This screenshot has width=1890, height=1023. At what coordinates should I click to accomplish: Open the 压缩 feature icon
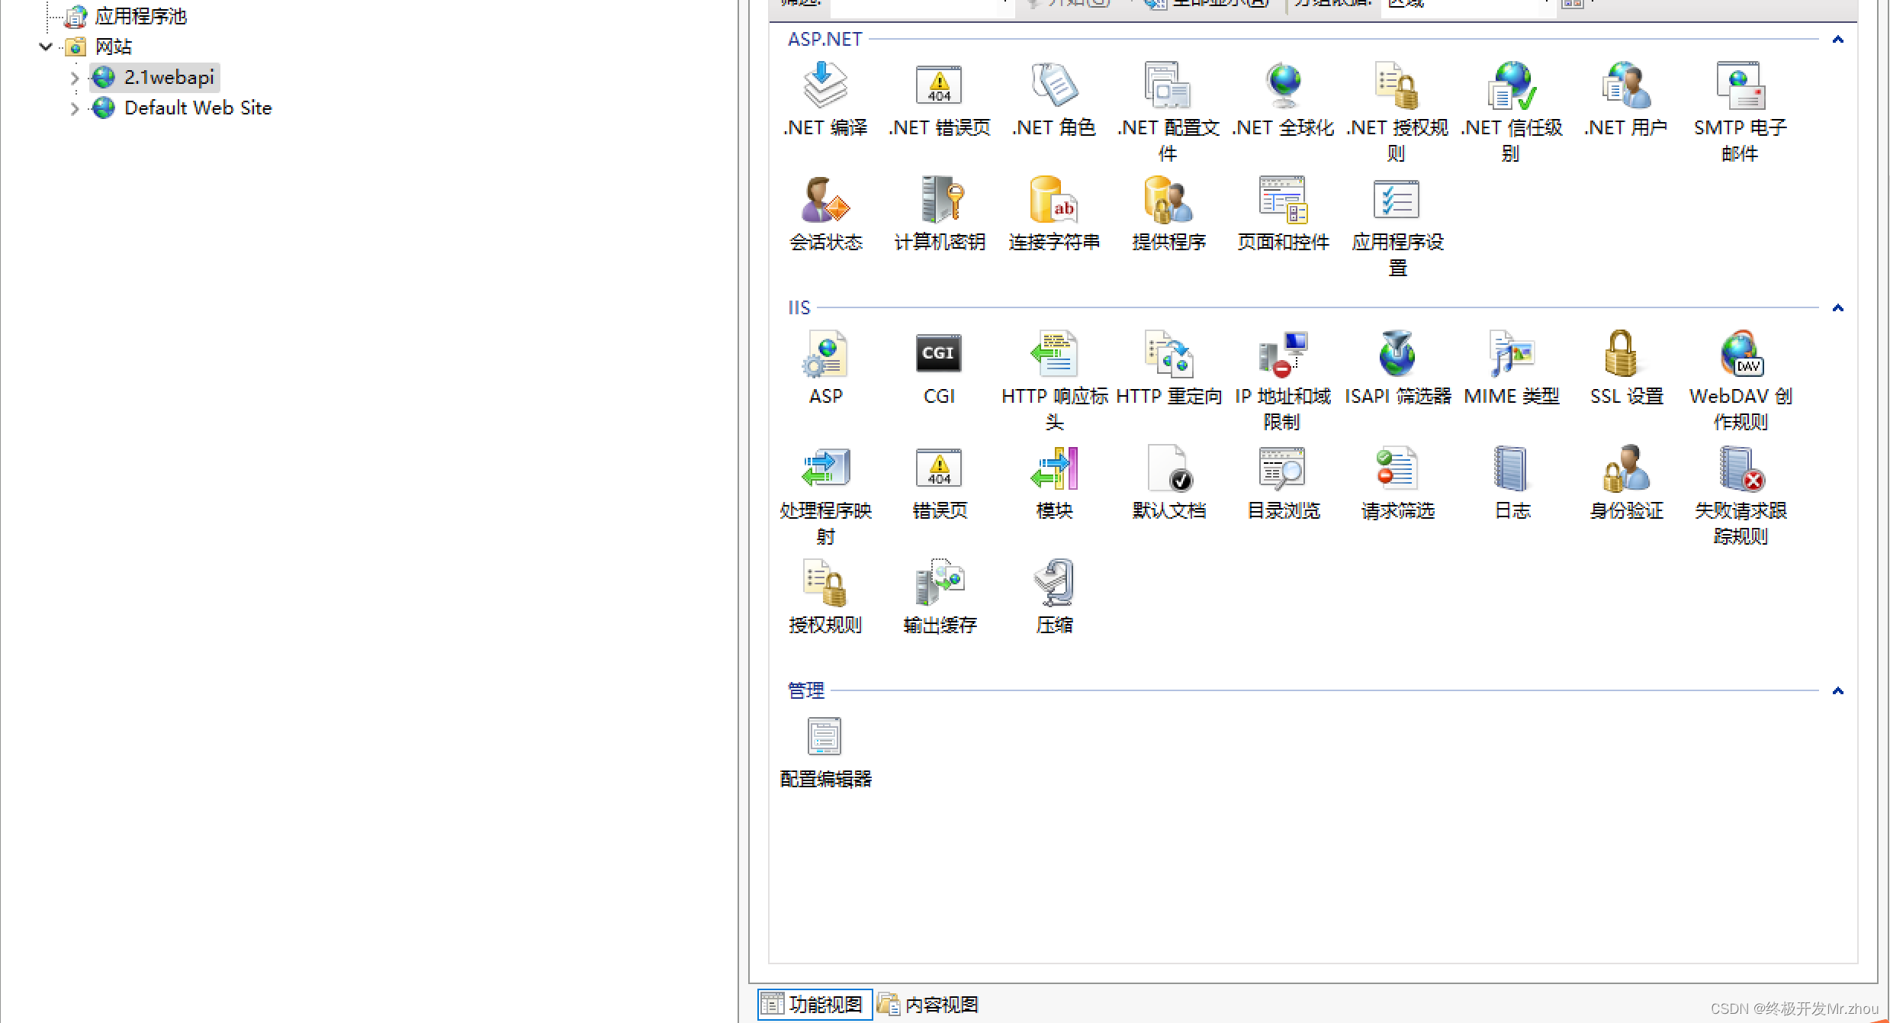click(1054, 583)
